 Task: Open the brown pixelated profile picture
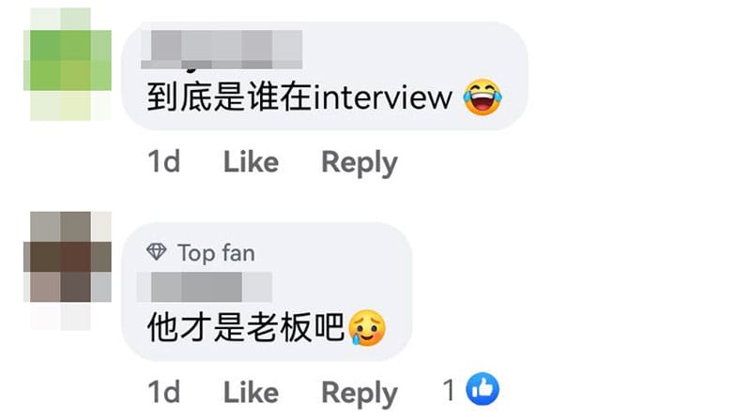pos(68,271)
